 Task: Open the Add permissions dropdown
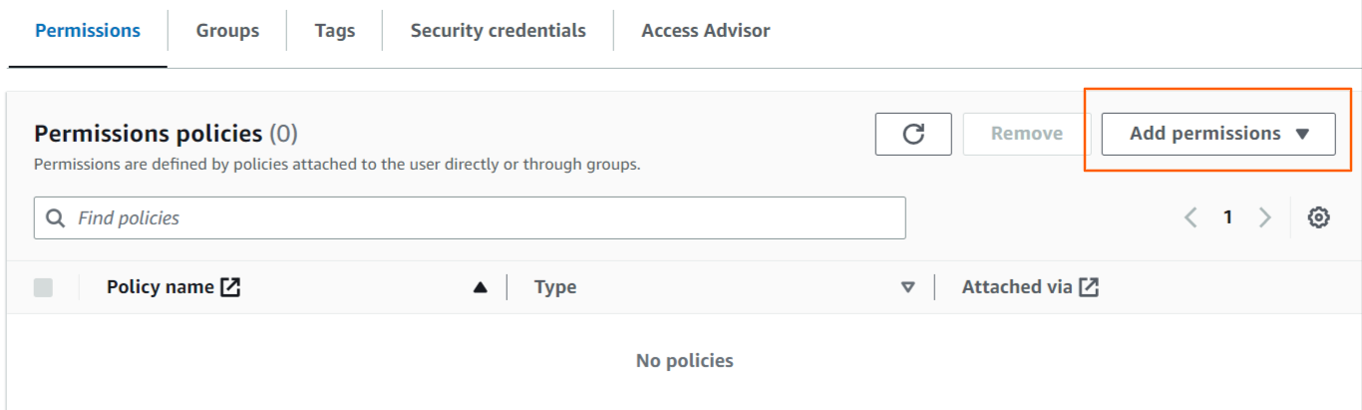coord(1217,134)
